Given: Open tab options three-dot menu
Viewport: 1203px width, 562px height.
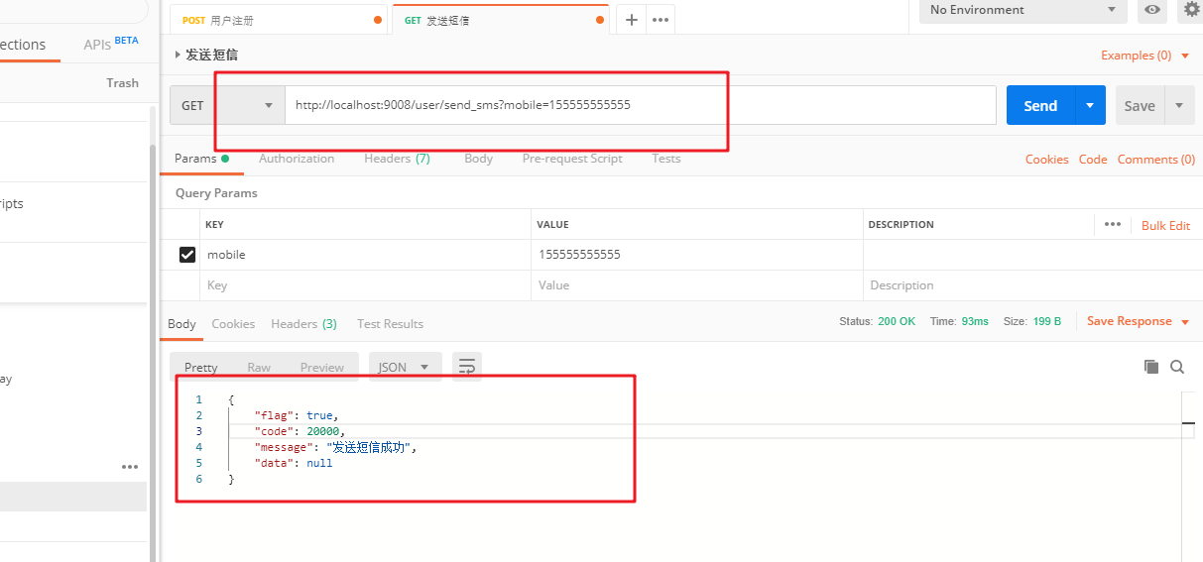Looking at the screenshot, I should tap(661, 20).
